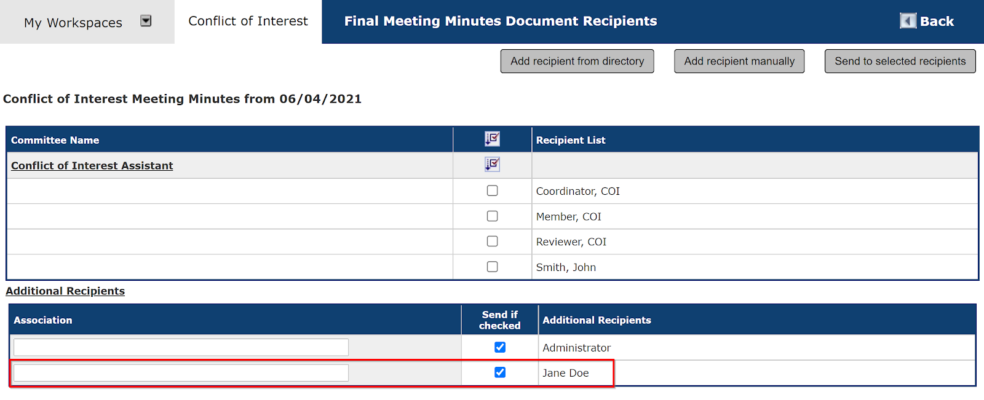The image size is (984, 400).
Task: Select the Reviewer, COI recipient name
Action: coord(571,242)
